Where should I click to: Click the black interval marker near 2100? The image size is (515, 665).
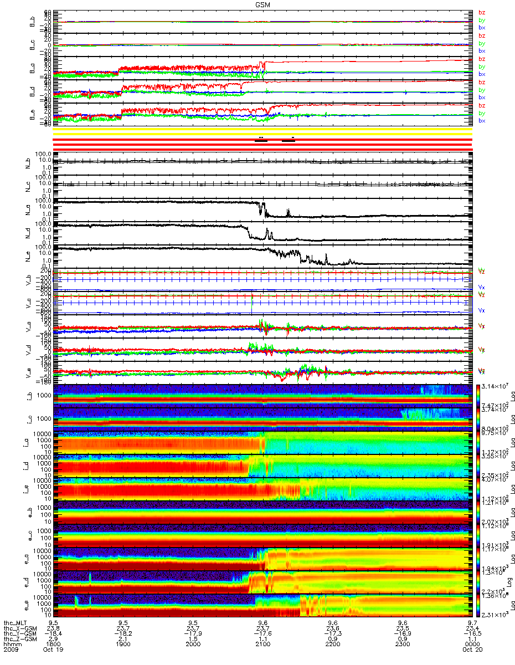tap(261, 141)
